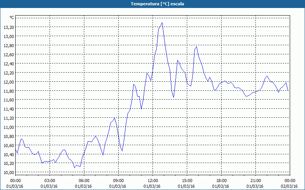Select the "13,00" temperature axis label
Image resolution: width=305 pixels, height=190 pixels.
(x=9, y=36)
